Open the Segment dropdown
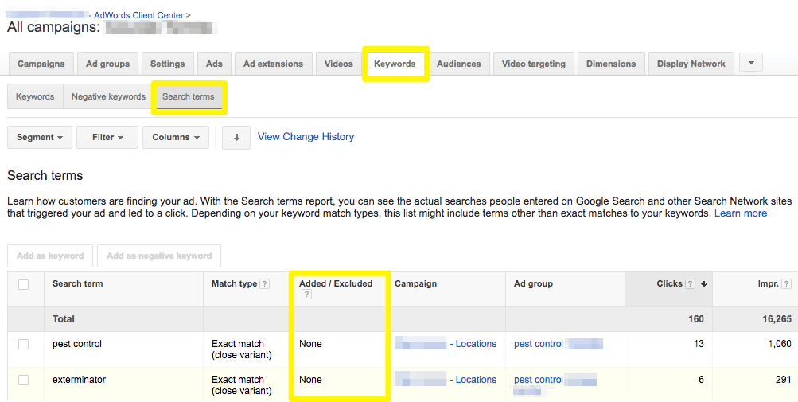 [x=40, y=138]
